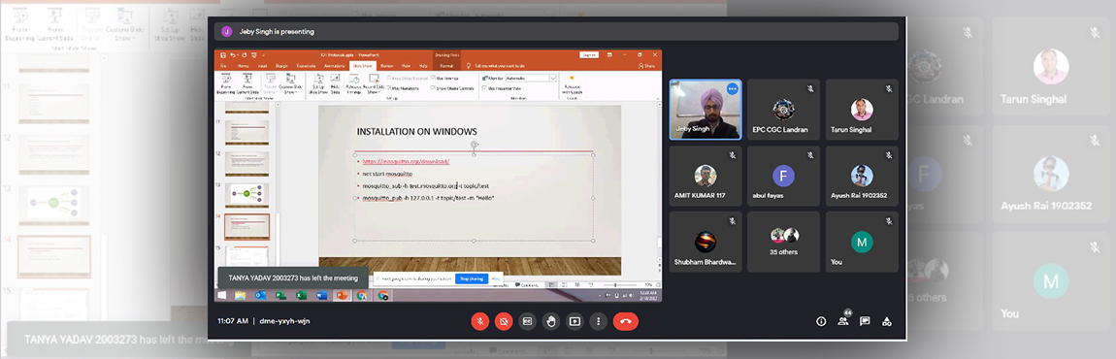Select slide 13 thumbnail
Viewport: 1116px width, 359px height.
246,195
